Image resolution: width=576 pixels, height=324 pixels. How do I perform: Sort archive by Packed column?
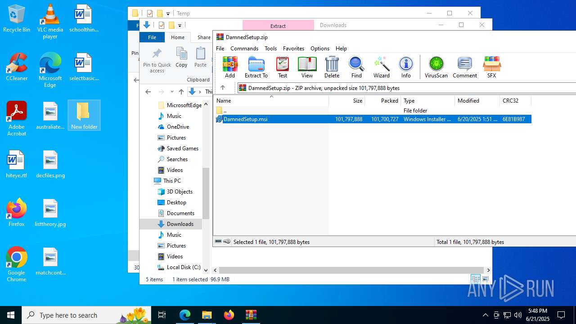coord(383,101)
